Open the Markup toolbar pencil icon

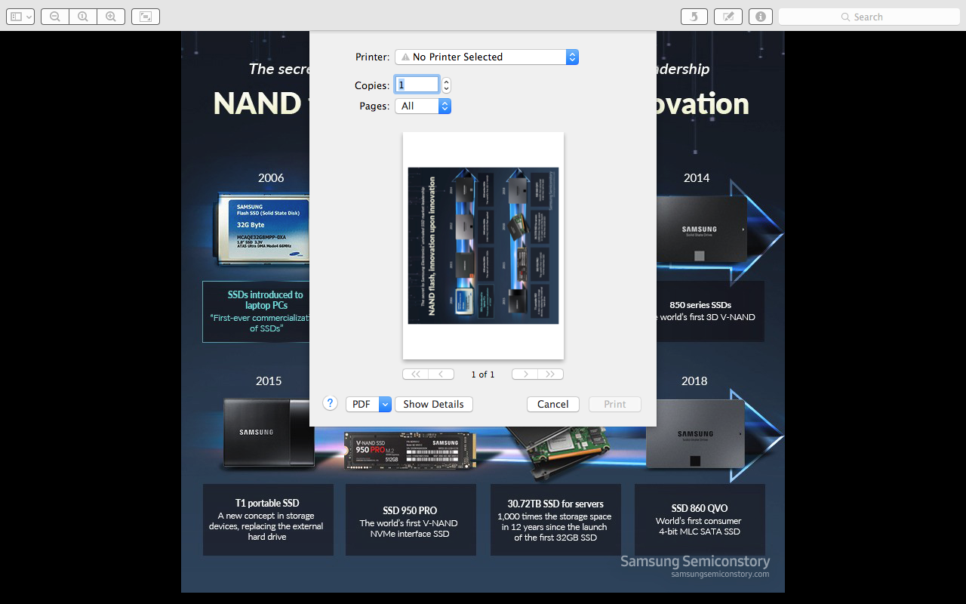tap(728, 16)
